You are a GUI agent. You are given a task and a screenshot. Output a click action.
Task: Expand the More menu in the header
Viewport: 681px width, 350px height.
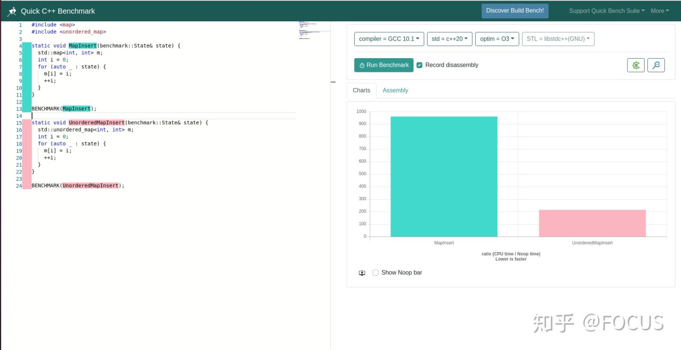(x=660, y=11)
